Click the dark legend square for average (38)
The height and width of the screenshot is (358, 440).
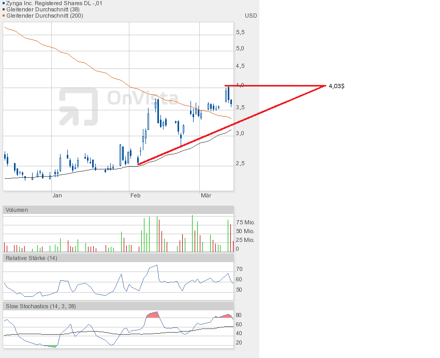3,9
